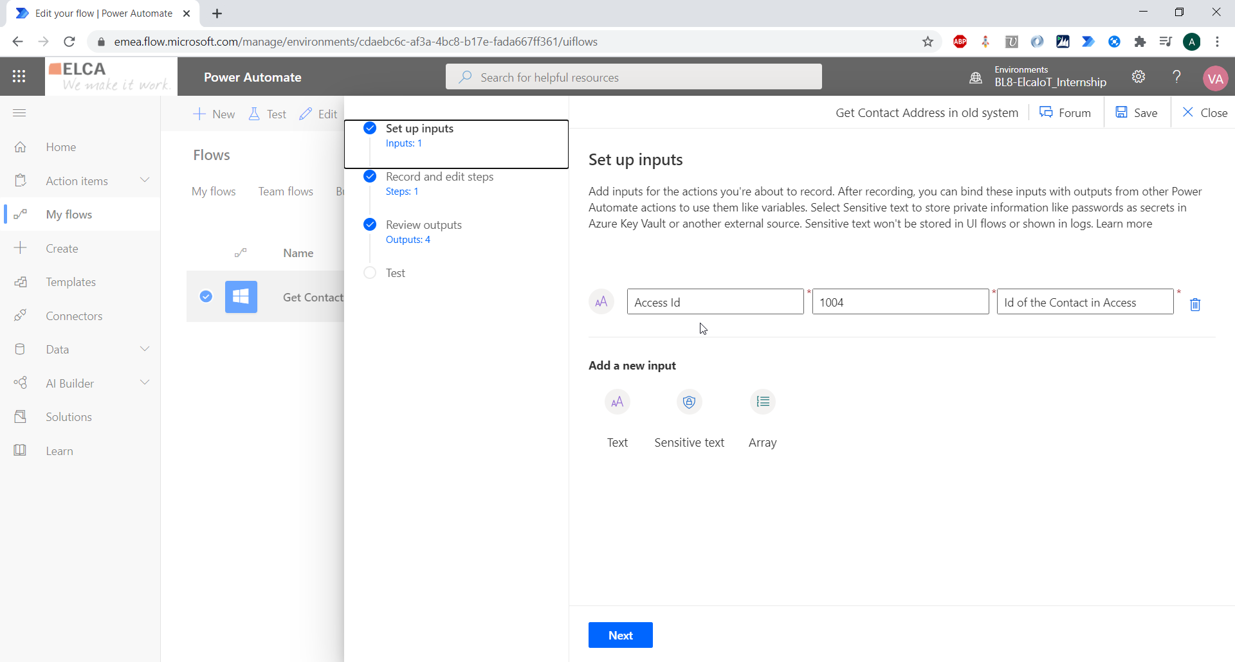Open the Help question mark icon
The height and width of the screenshot is (662, 1235).
pyautogui.click(x=1176, y=76)
